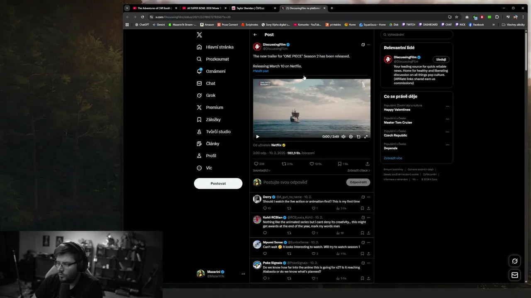This screenshot has width=531, height=298.
Task: Open options on Kohli RCBian's reply
Action: [x=368, y=218]
